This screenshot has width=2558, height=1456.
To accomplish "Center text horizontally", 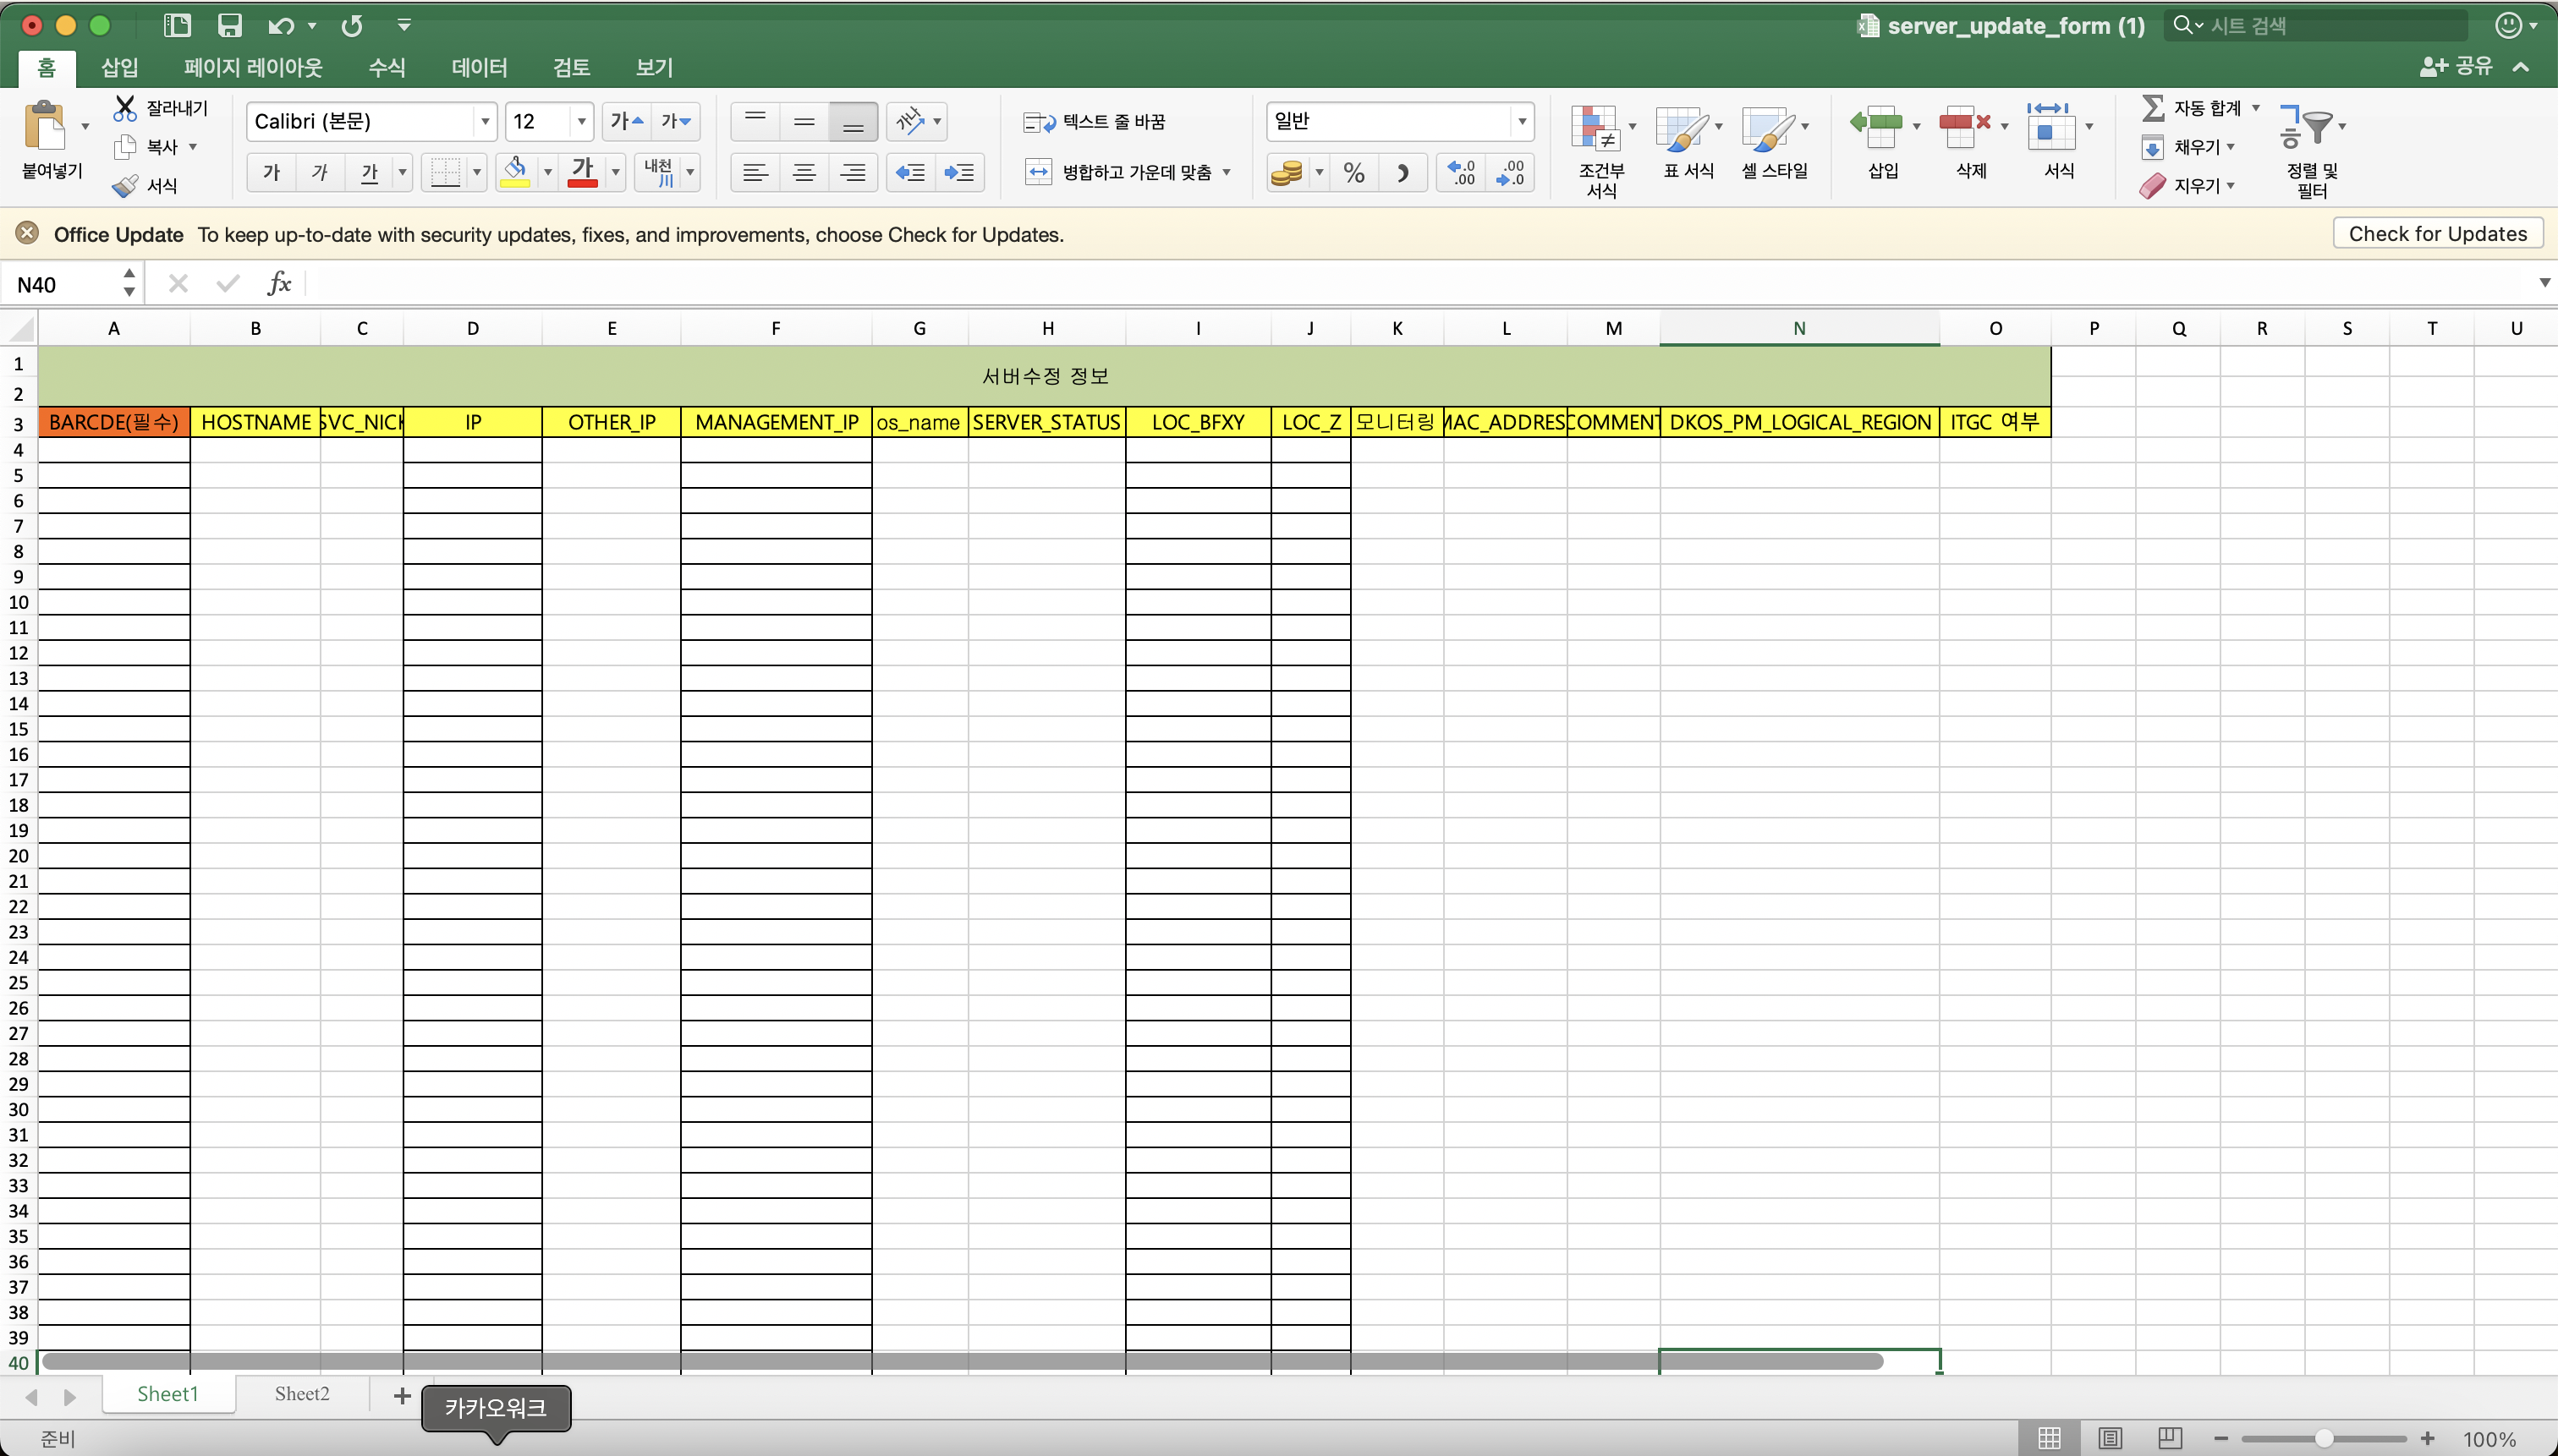I will (x=804, y=172).
